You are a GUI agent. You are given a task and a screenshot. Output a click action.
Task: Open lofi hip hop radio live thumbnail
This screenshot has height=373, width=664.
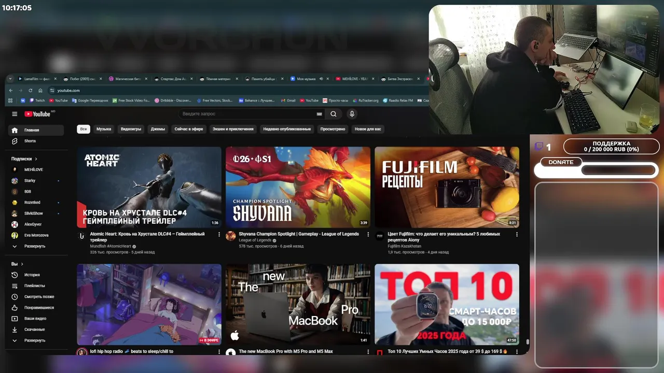pos(149,305)
